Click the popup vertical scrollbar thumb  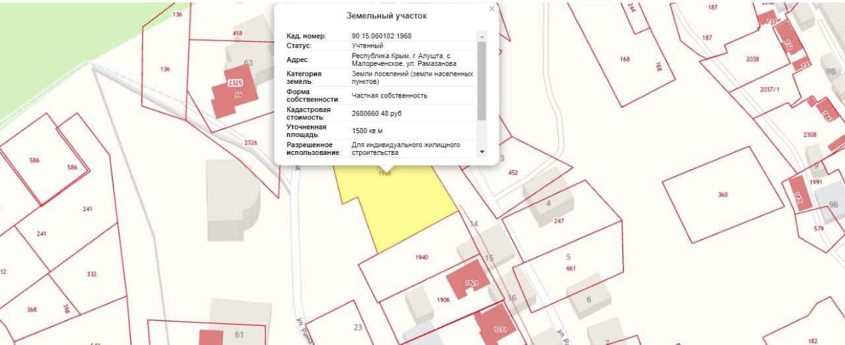tap(481, 80)
